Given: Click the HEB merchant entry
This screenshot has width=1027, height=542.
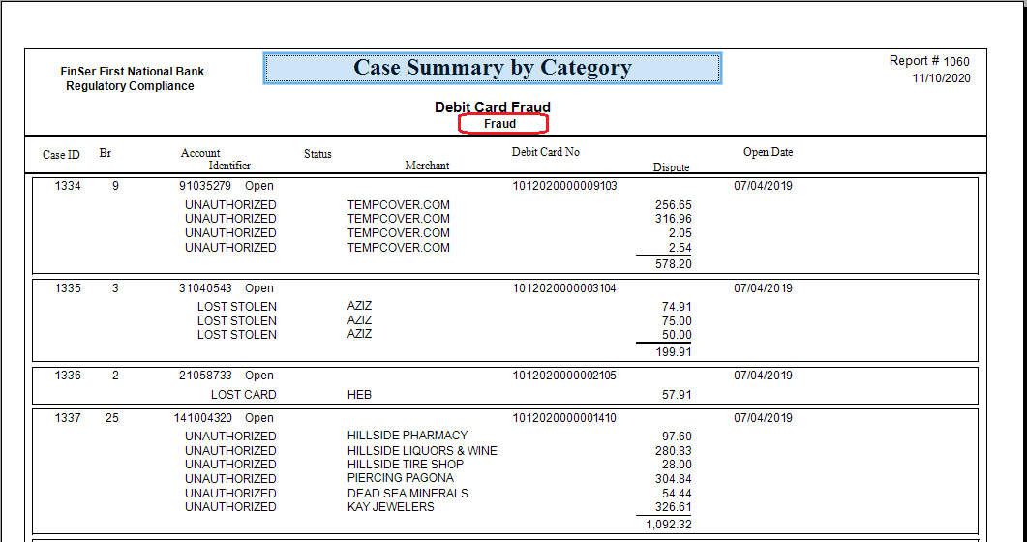Looking at the screenshot, I should click(359, 395).
